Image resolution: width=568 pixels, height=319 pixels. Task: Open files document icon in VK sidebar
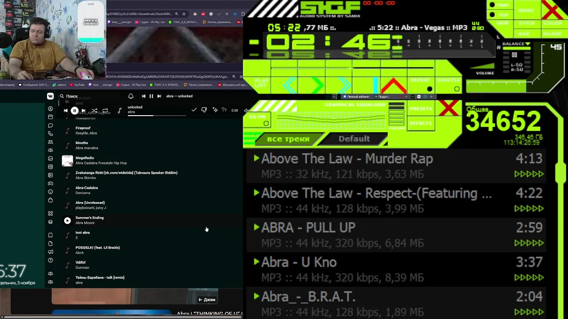click(50, 244)
